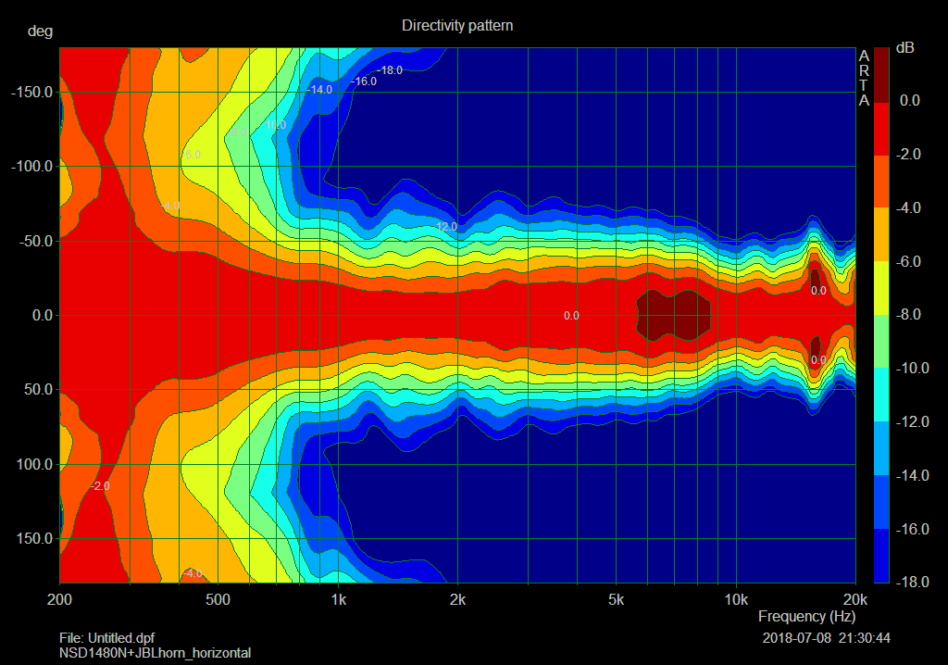Click the -2.0 contour label inside the plot

[x=100, y=486]
